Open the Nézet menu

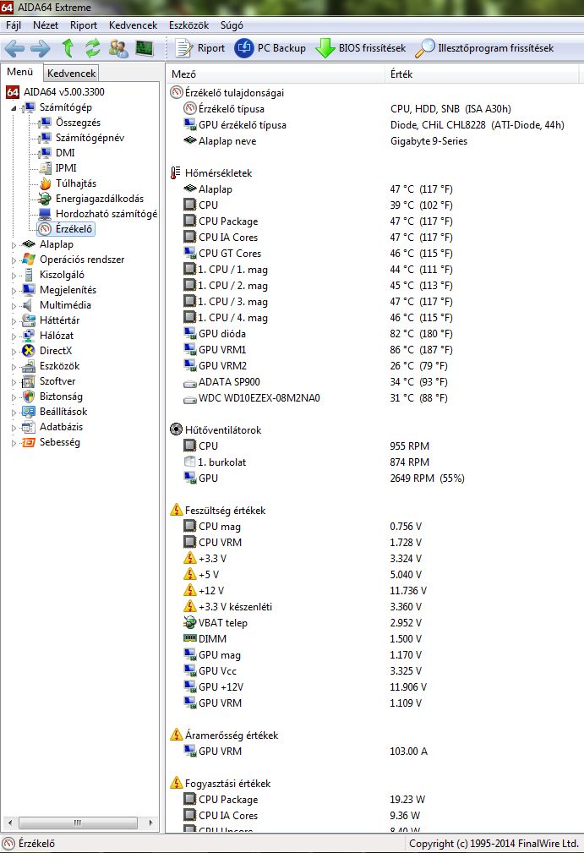46,25
